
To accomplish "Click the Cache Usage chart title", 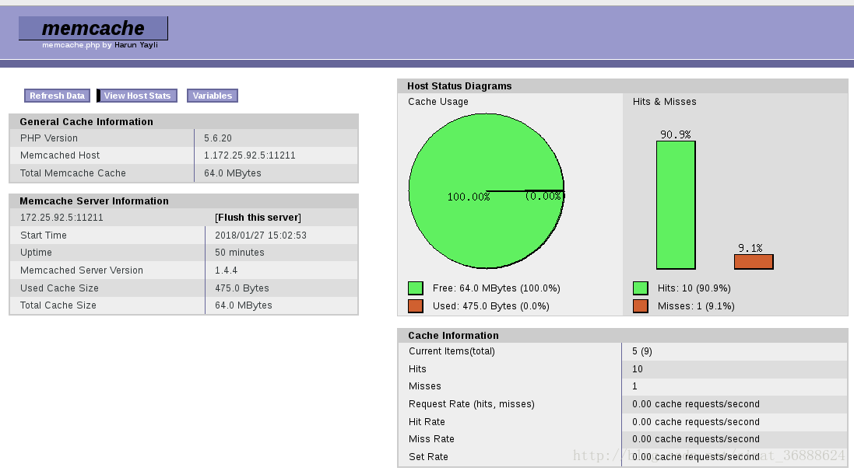I will pyautogui.click(x=438, y=102).
